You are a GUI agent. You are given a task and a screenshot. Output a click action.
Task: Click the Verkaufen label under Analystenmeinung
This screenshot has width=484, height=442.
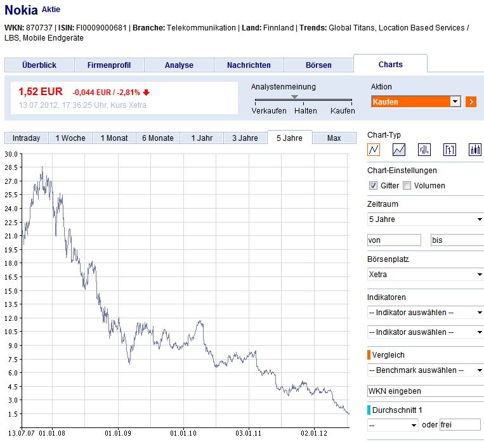pos(269,111)
